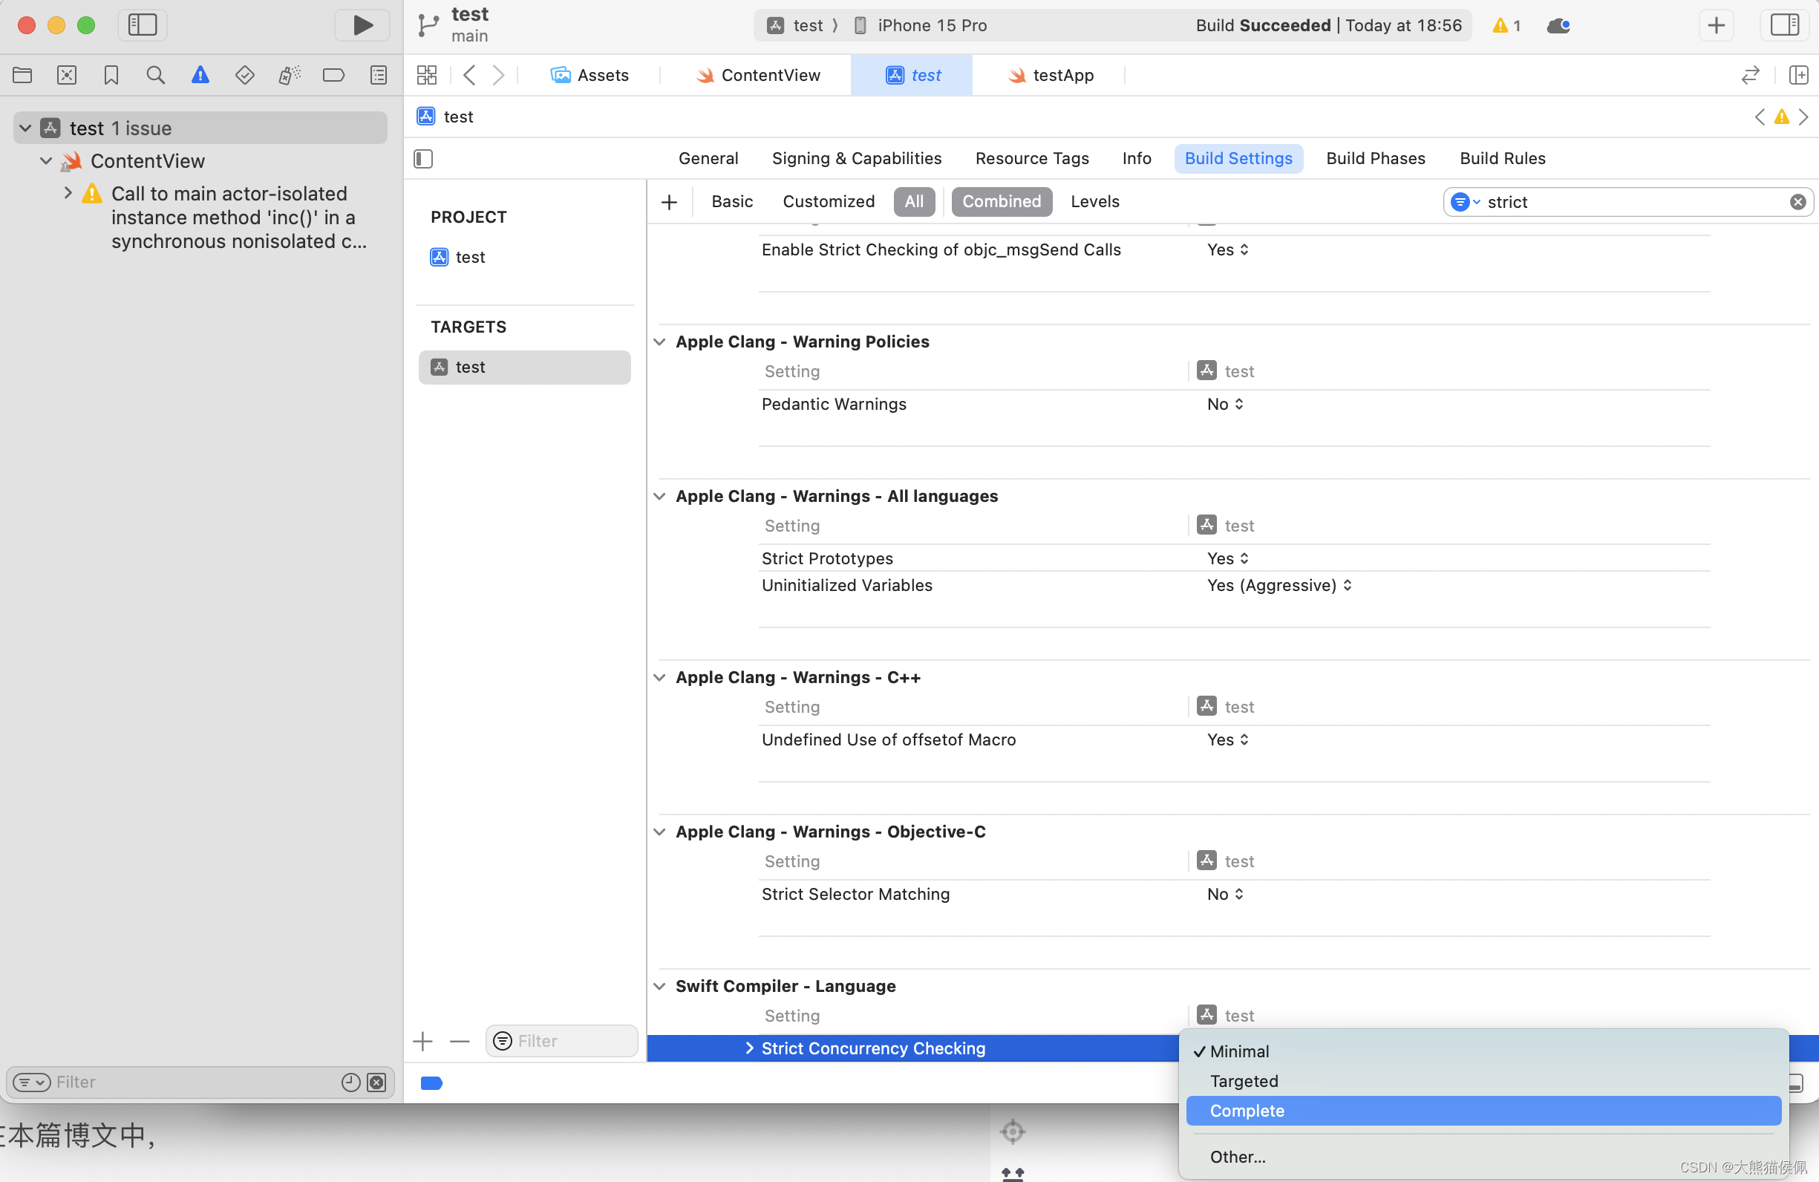Click the clear search filter X button

pos(1797,201)
